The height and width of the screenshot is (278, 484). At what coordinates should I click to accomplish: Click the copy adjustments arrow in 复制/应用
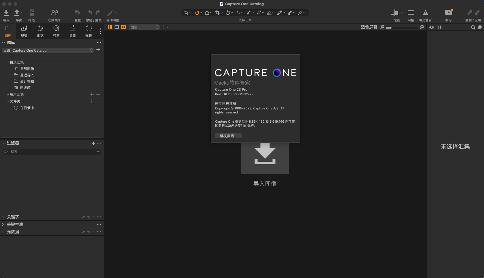coord(469,12)
